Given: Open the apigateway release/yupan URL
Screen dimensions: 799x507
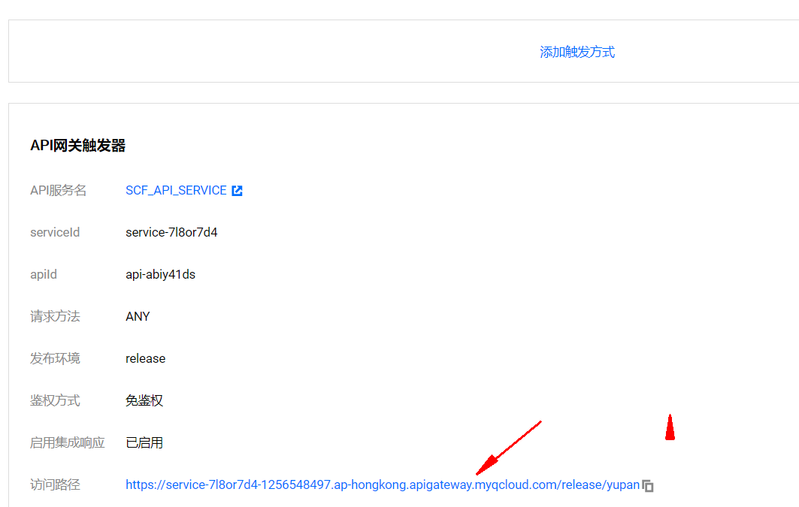Looking at the screenshot, I should tap(382, 485).
